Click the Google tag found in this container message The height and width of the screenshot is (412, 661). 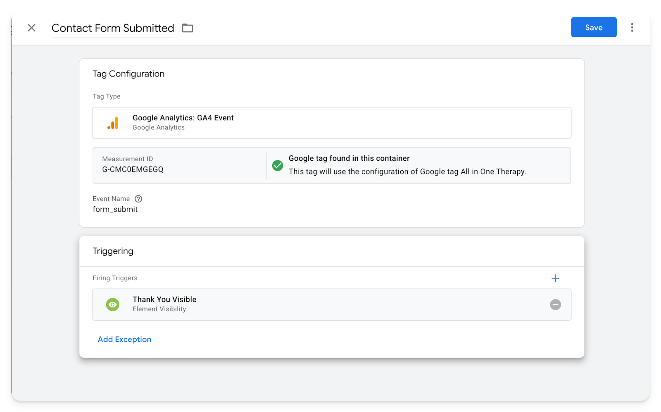point(349,158)
